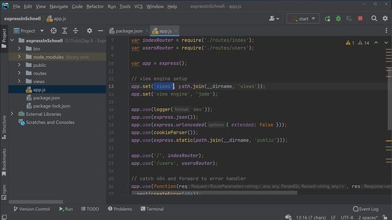Toggle the Project tool window stripe button

(x=4, y=38)
